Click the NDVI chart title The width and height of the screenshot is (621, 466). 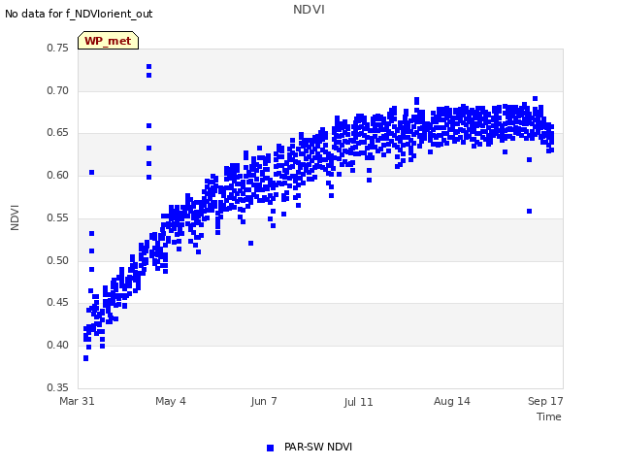[309, 10]
